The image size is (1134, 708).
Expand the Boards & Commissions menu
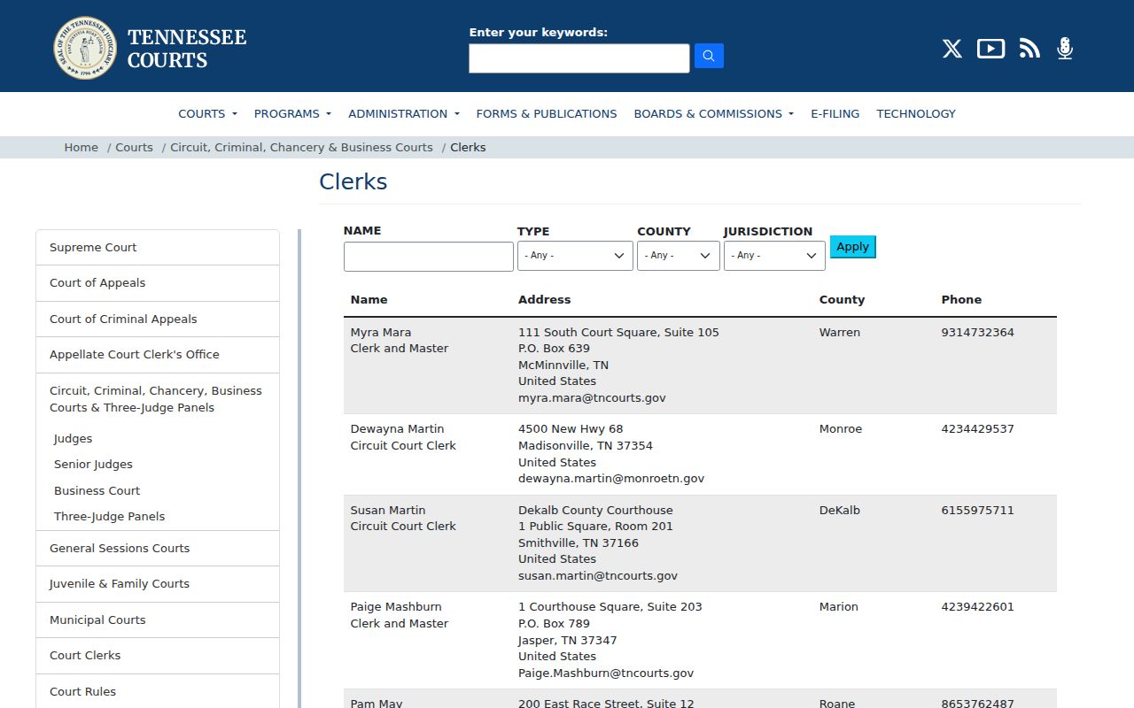coord(714,113)
